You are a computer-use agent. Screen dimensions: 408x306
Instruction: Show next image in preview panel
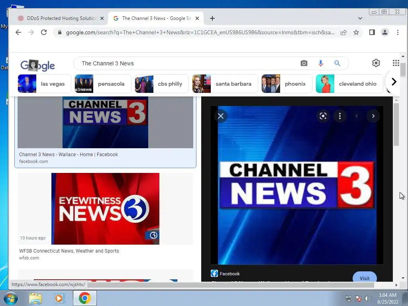[x=373, y=116]
